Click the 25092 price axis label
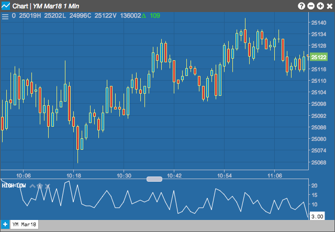335x232 pixels. click(319, 116)
